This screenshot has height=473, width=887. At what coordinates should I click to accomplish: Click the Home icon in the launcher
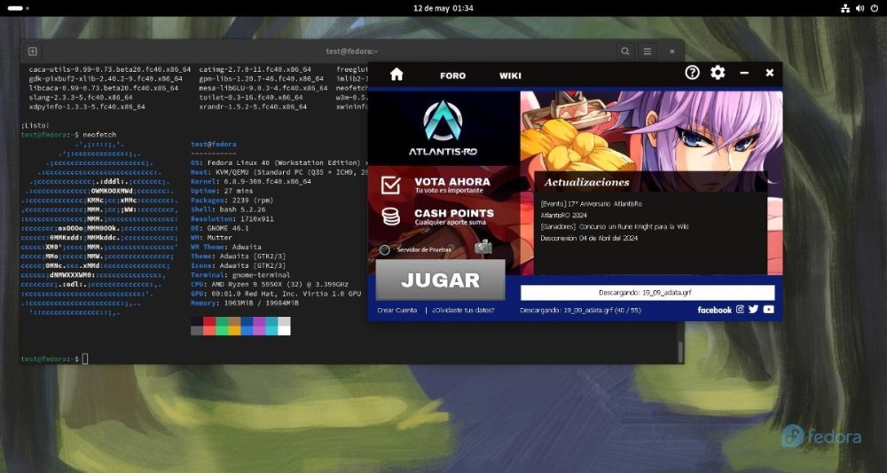point(396,75)
